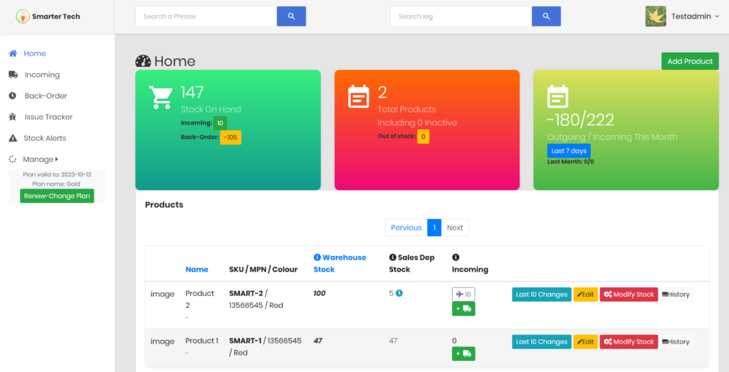Click the Warehouse Stock info icon

coord(318,257)
